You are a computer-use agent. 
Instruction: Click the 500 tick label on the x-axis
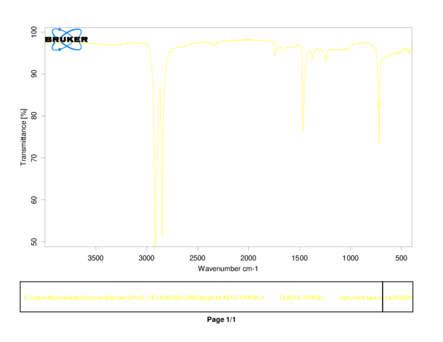pos(401,258)
